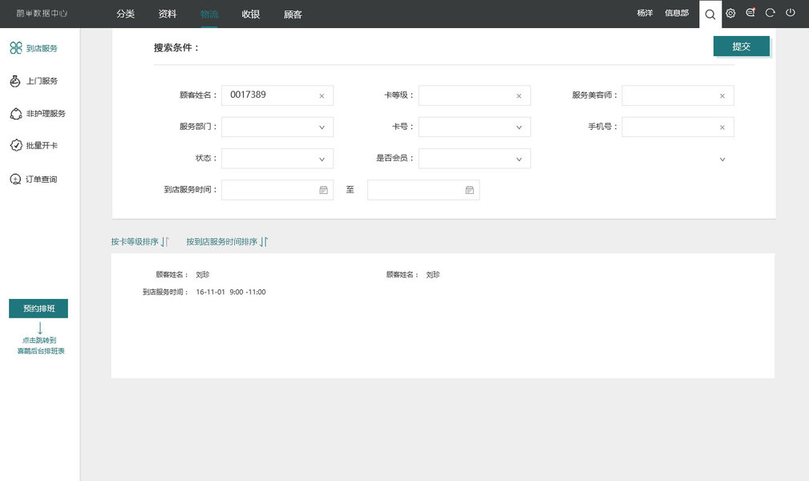This screenshot has height=481, width=809.
Task: Click the data center title logo
Action: click(42, 14)
